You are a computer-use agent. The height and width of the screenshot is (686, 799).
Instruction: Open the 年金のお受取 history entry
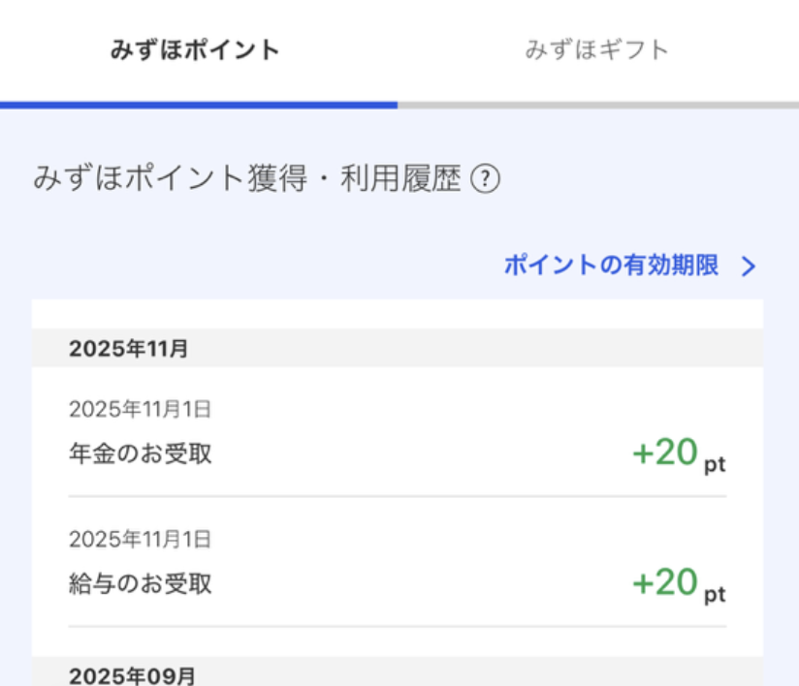pos(141,453)
